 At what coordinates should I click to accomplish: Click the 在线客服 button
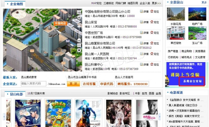89,84
